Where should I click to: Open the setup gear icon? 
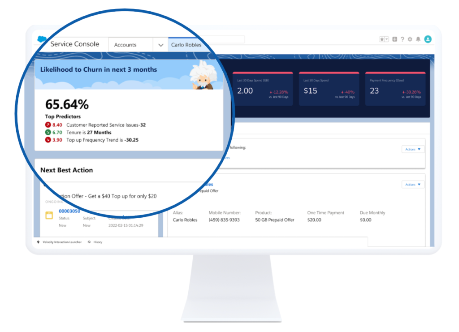(x=410, y=39)
